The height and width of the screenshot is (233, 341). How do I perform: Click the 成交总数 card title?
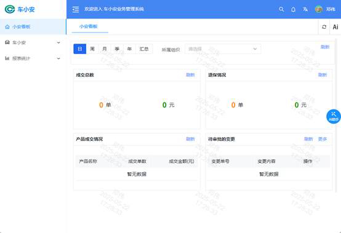[85, 75]
